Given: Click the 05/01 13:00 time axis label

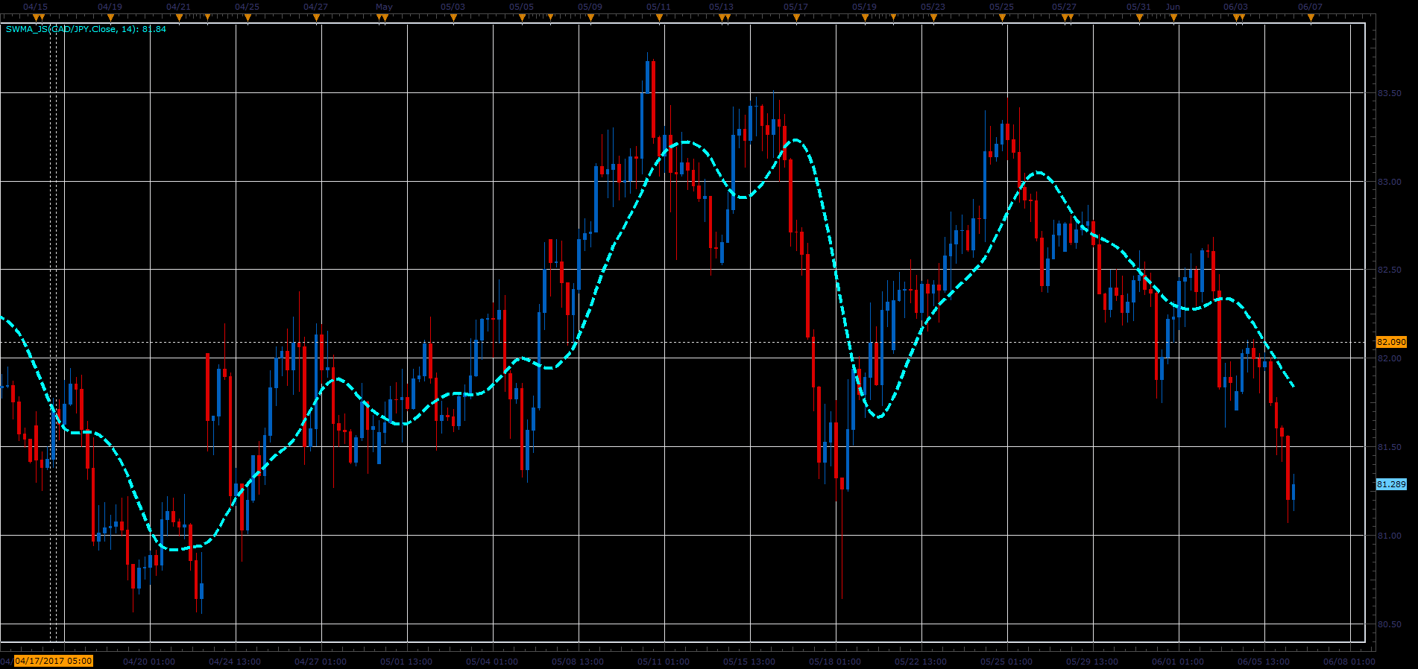Looking at the screenshot, I should pos(406,662).
